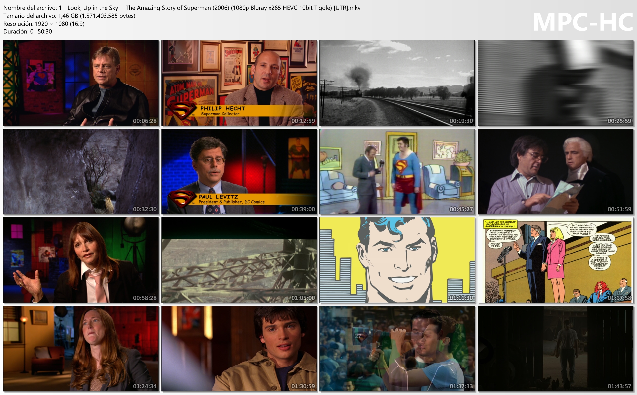
Task: Click the MPC-HC logo text
Action: 583,23
